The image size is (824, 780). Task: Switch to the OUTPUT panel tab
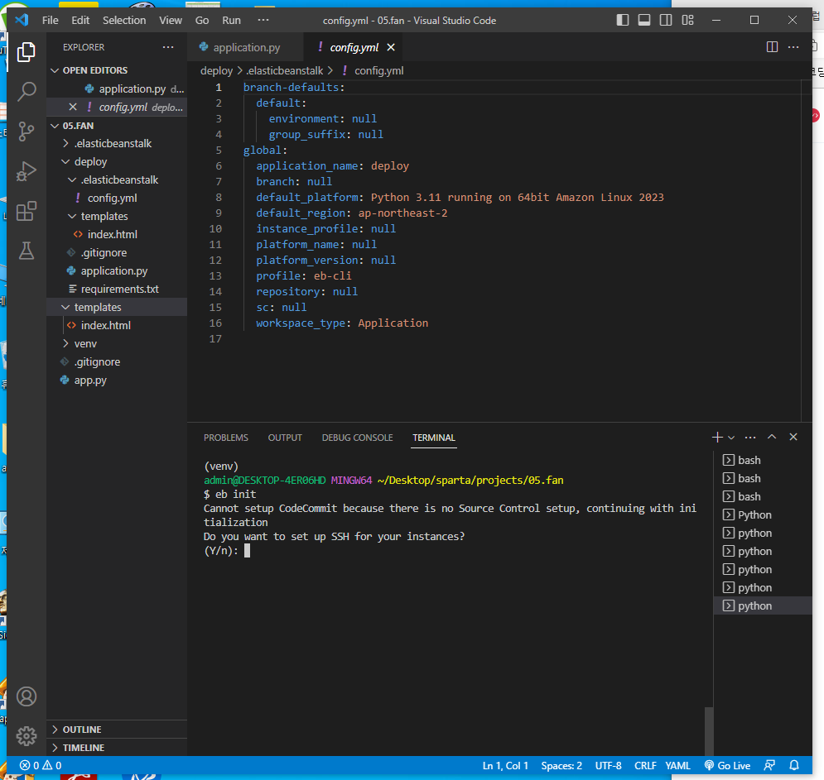[285, 438]
